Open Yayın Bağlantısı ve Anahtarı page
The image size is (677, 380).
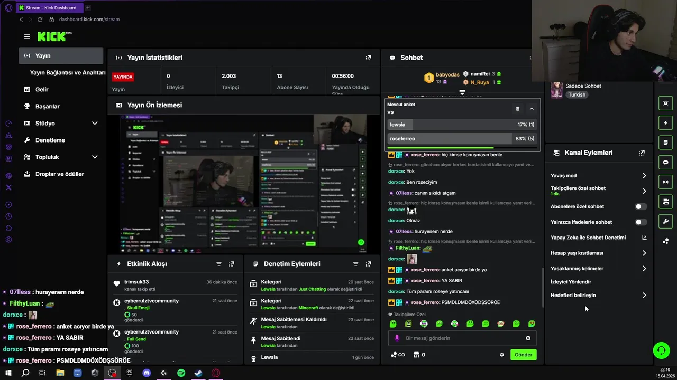pyautogui.click(x=67, y=72)
